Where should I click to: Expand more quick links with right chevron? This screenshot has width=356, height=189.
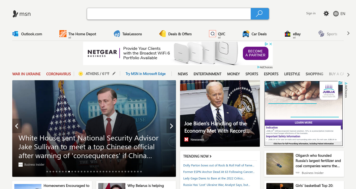348,33
